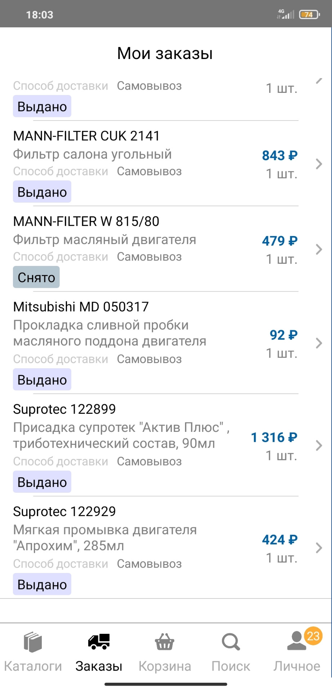Tap the Orders truck icon
Viewport: 332px width, 691px height.
pos(99,642)
